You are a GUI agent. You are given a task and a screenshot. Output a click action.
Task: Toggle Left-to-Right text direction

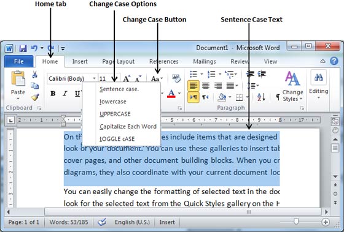193,97
